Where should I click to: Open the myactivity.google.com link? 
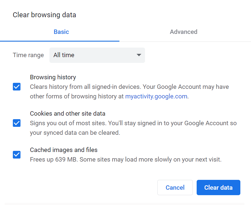(156, 96)
